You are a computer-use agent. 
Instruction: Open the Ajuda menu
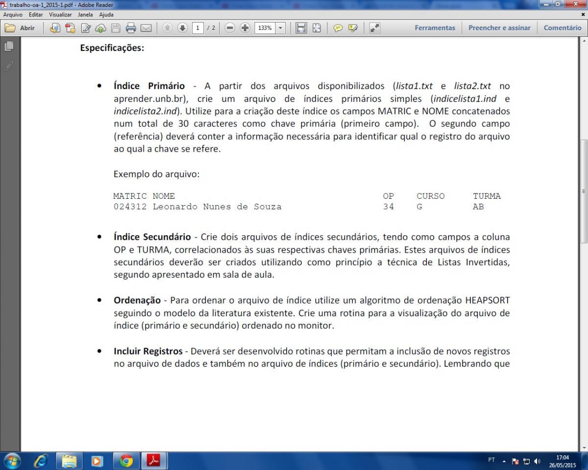(106, 15)
